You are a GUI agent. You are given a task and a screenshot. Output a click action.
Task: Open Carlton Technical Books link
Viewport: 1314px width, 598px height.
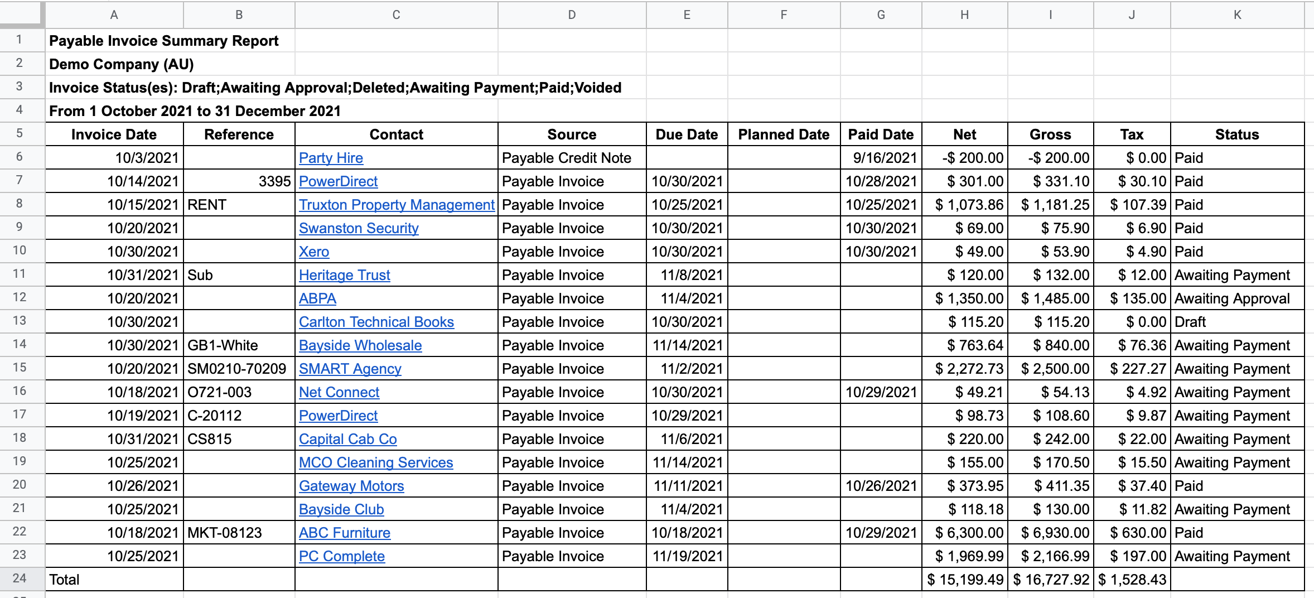coord(376,322)
